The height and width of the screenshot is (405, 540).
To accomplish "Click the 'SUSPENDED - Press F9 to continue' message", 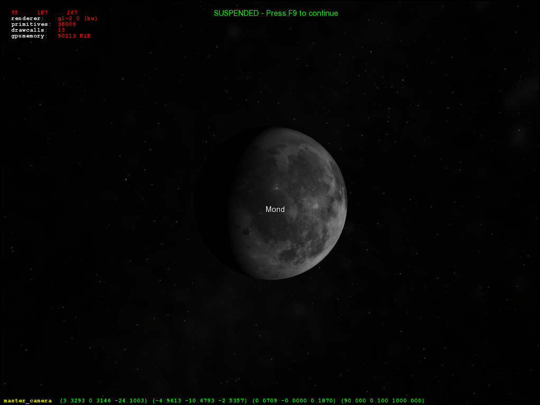I will pyautogui.click(x=276, y=13).
